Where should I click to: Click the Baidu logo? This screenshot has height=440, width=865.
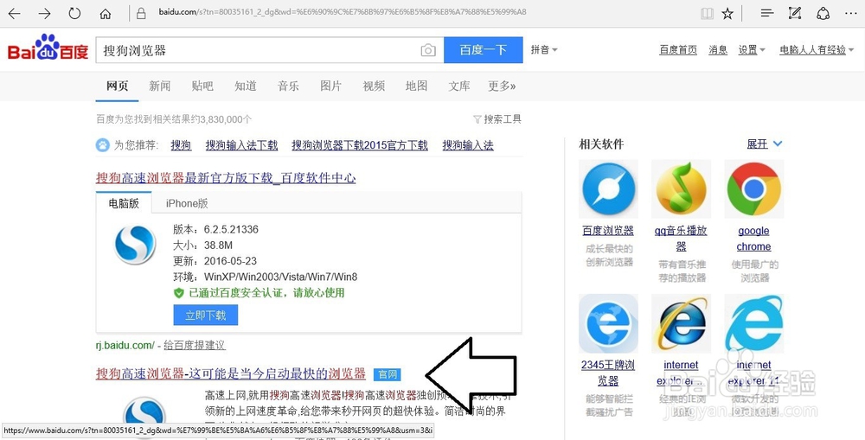coord(48,48)
